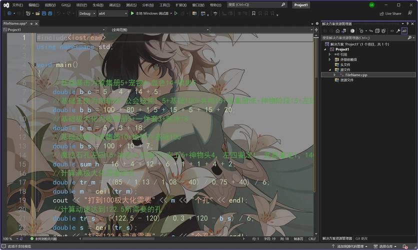Expand the 外部依赖项 node

click(329, 59)
